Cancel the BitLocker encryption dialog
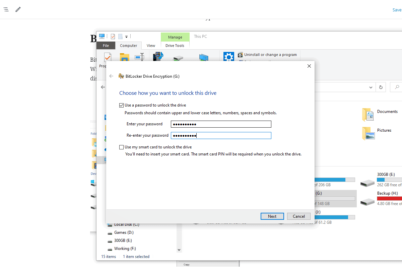This screenshot has width=402, height=268. coord(298,216)
